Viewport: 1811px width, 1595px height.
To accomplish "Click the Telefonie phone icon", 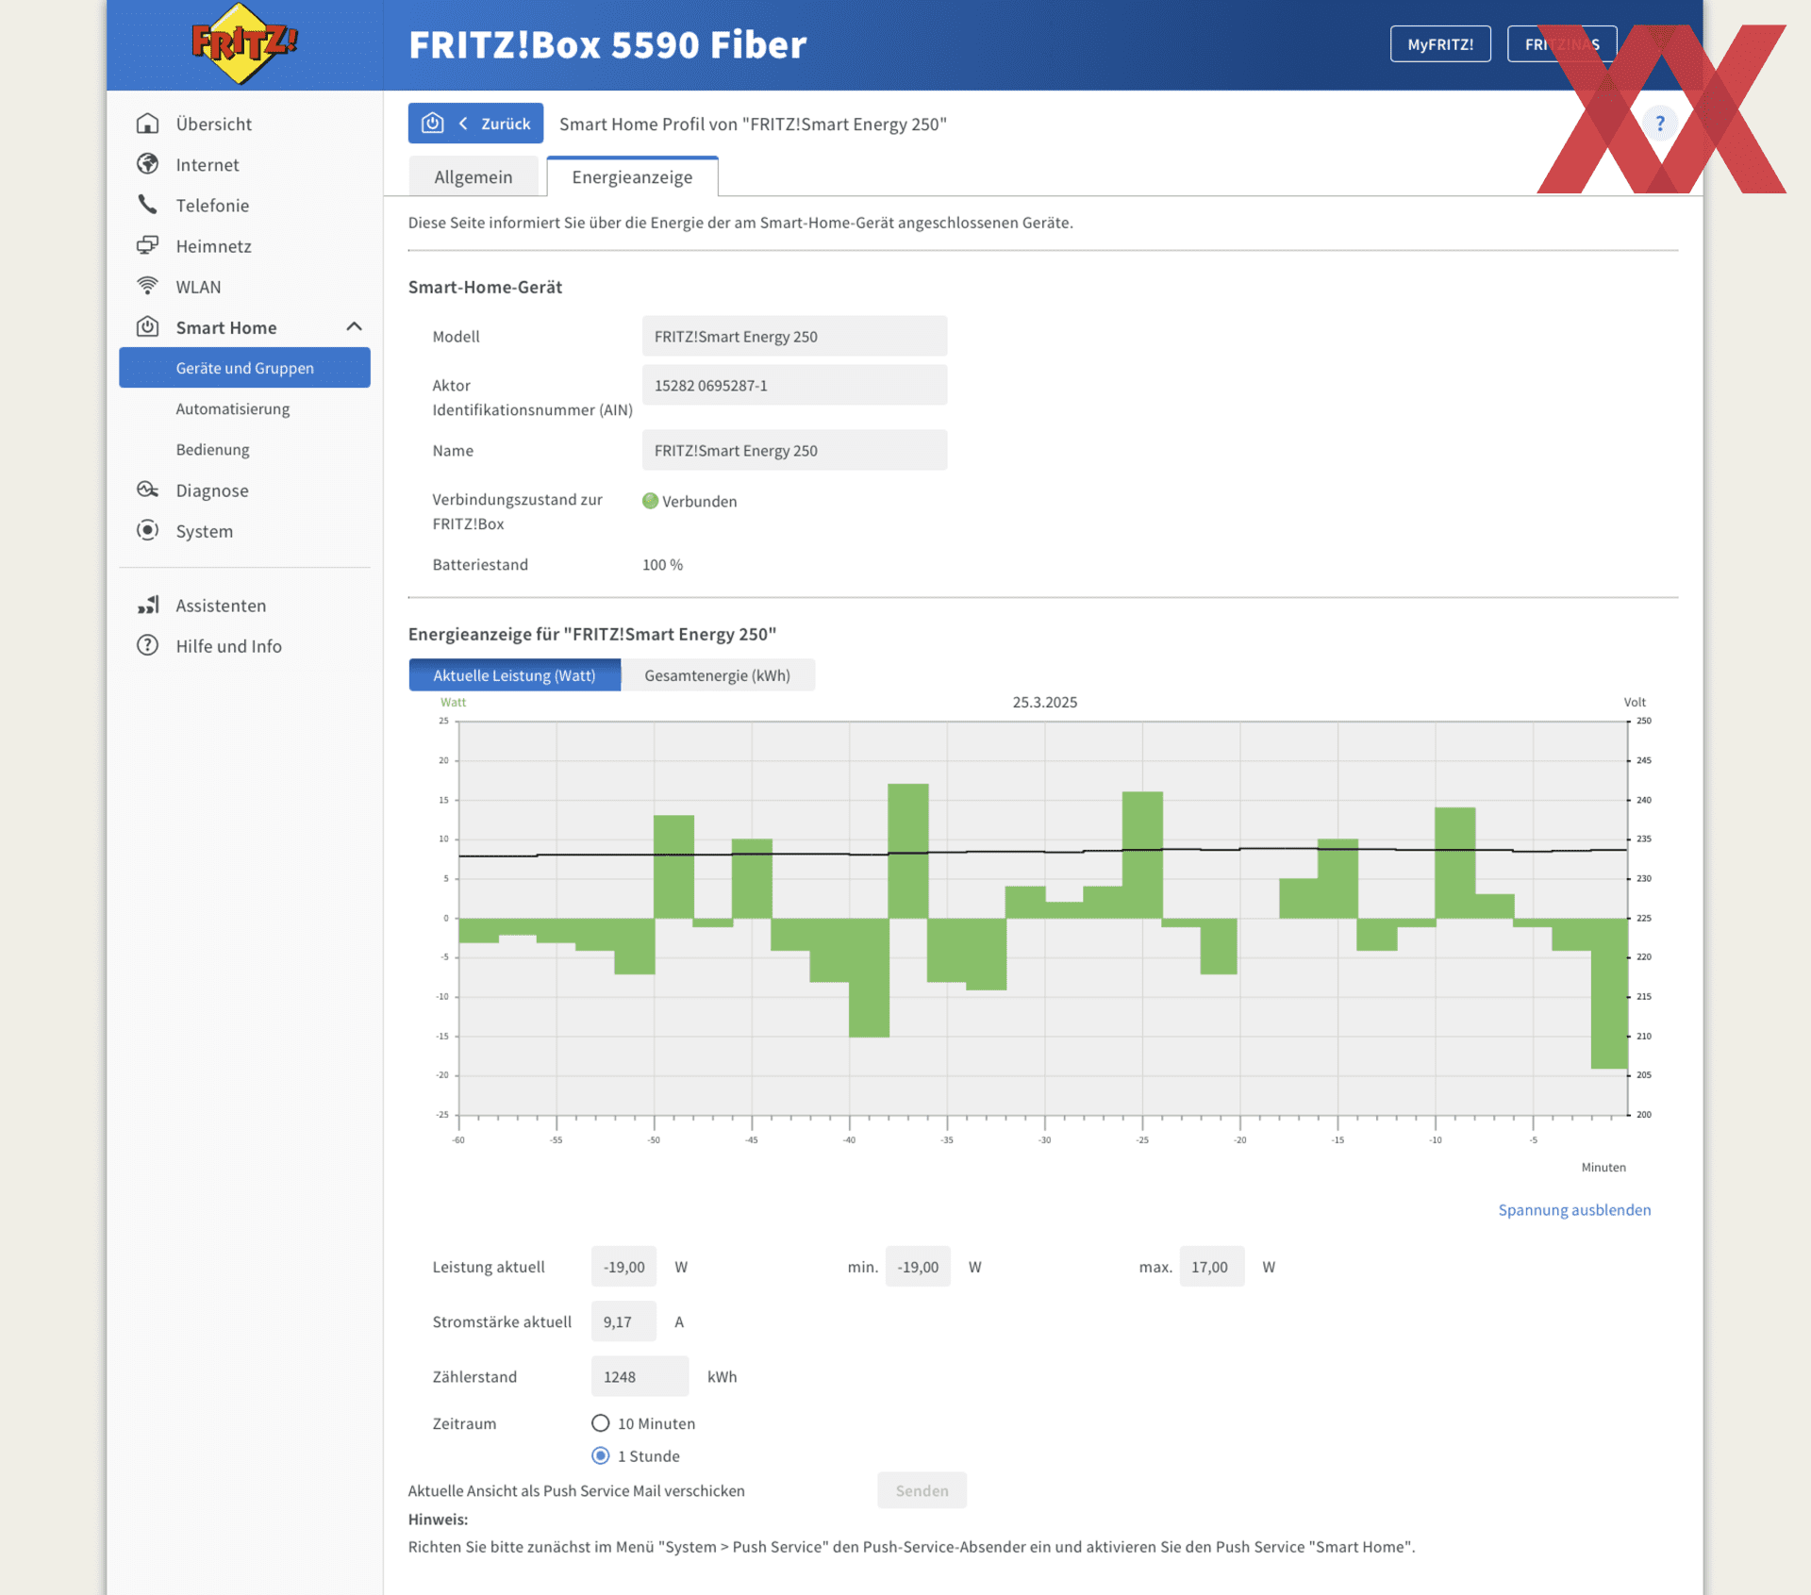I will (x=147, y=205).
